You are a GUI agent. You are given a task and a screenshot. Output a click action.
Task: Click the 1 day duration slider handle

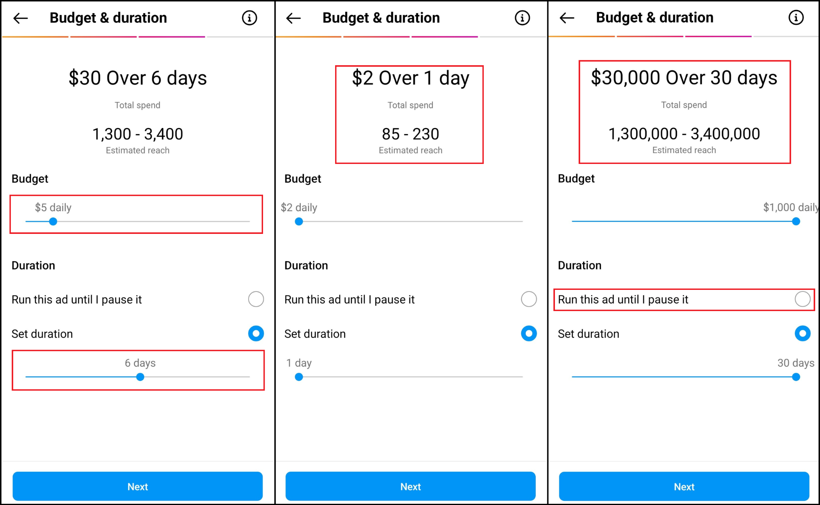tap(299, 377)
